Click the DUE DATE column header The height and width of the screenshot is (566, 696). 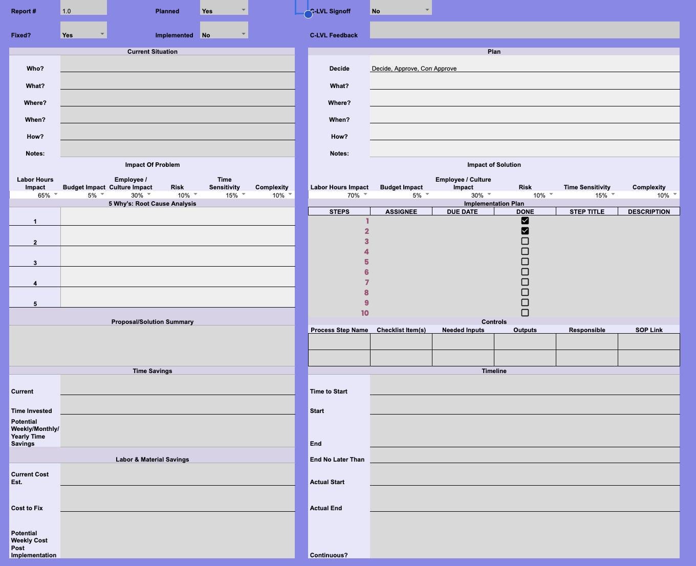pos(463,211)
